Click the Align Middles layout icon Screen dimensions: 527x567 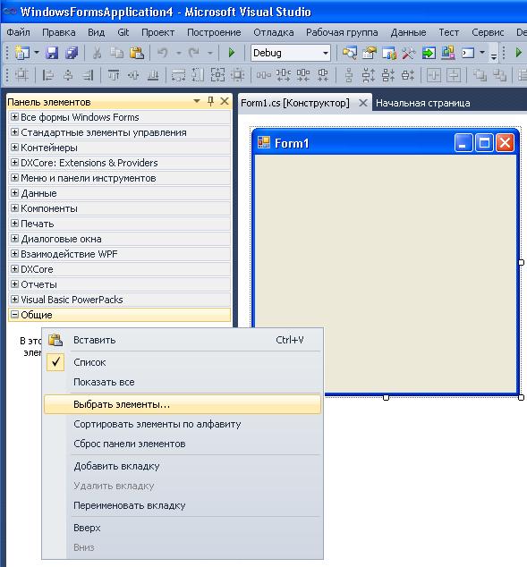click(133, 75)
